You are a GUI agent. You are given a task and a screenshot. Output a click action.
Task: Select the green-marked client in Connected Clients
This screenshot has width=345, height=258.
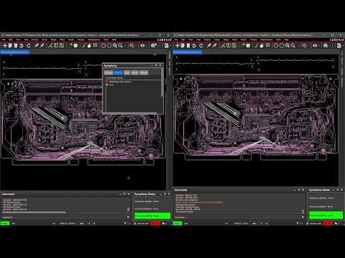[x=110, y=85]
